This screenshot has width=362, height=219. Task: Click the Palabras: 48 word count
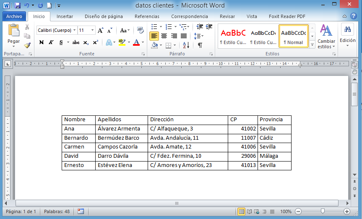click(x=57, y=211)
